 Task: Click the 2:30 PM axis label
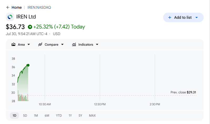coord(155,104)
